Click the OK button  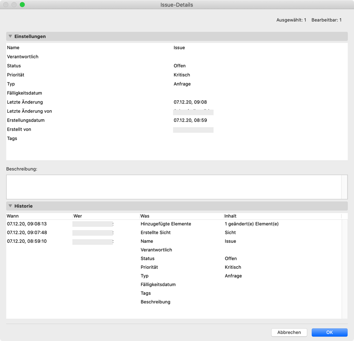point(330,332)
